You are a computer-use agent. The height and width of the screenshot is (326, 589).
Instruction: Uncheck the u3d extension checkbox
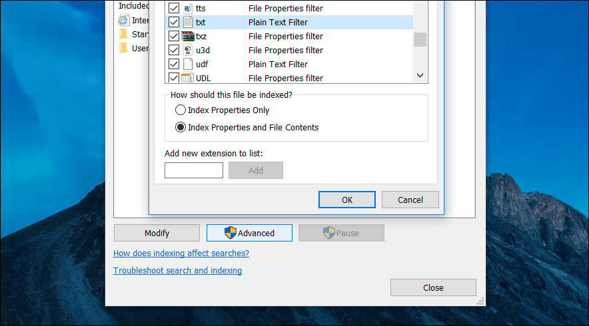pos(173,50)
